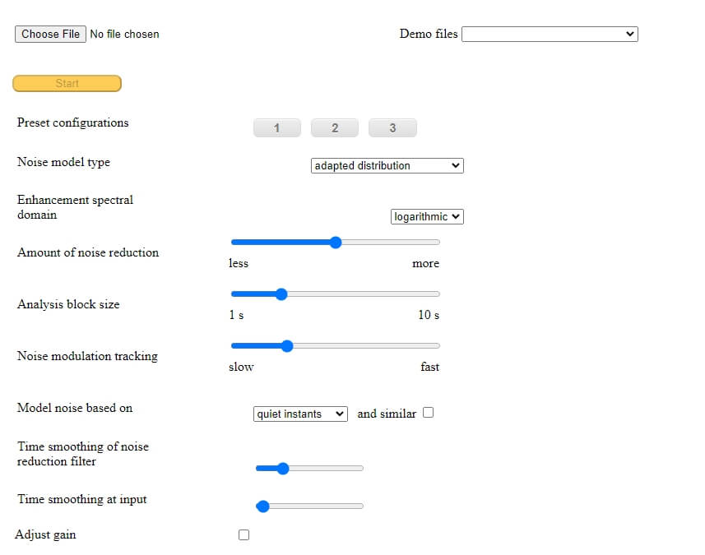Click the Time smoothing at input slider handle
This screenshot has width=705, height=555.
(263, 506)
